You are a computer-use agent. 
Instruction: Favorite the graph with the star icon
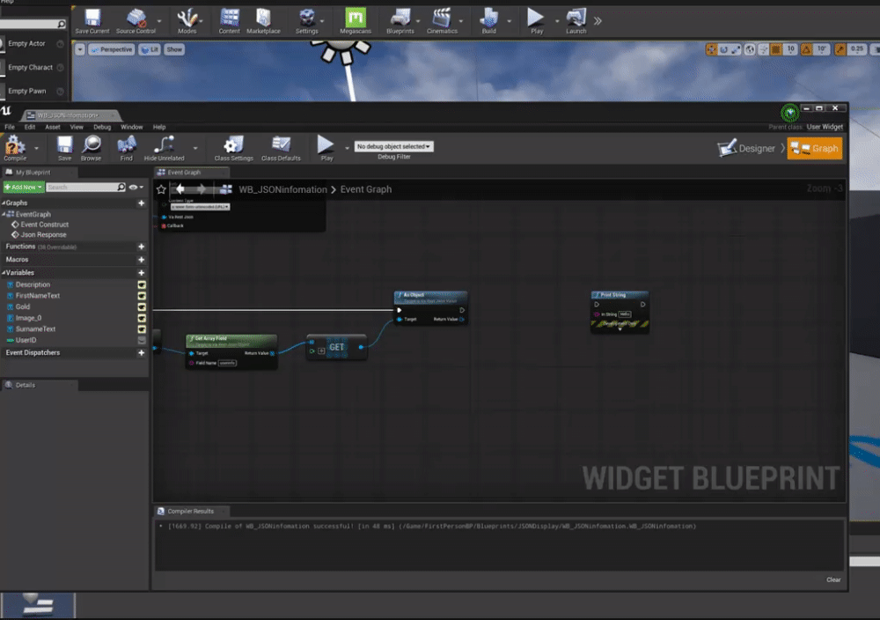click(x=161, y=189)
